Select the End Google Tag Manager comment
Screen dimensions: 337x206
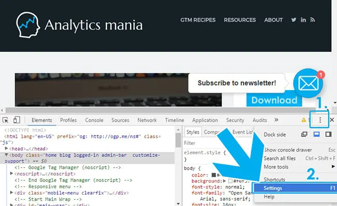[73, 180]
